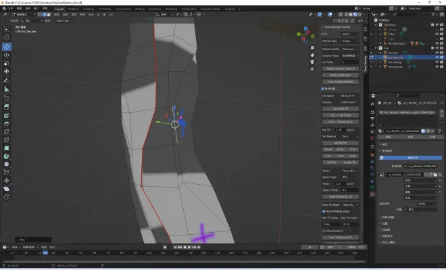
Task: Click the Select Faces By TD button
Action: click(x=341, y=197)
